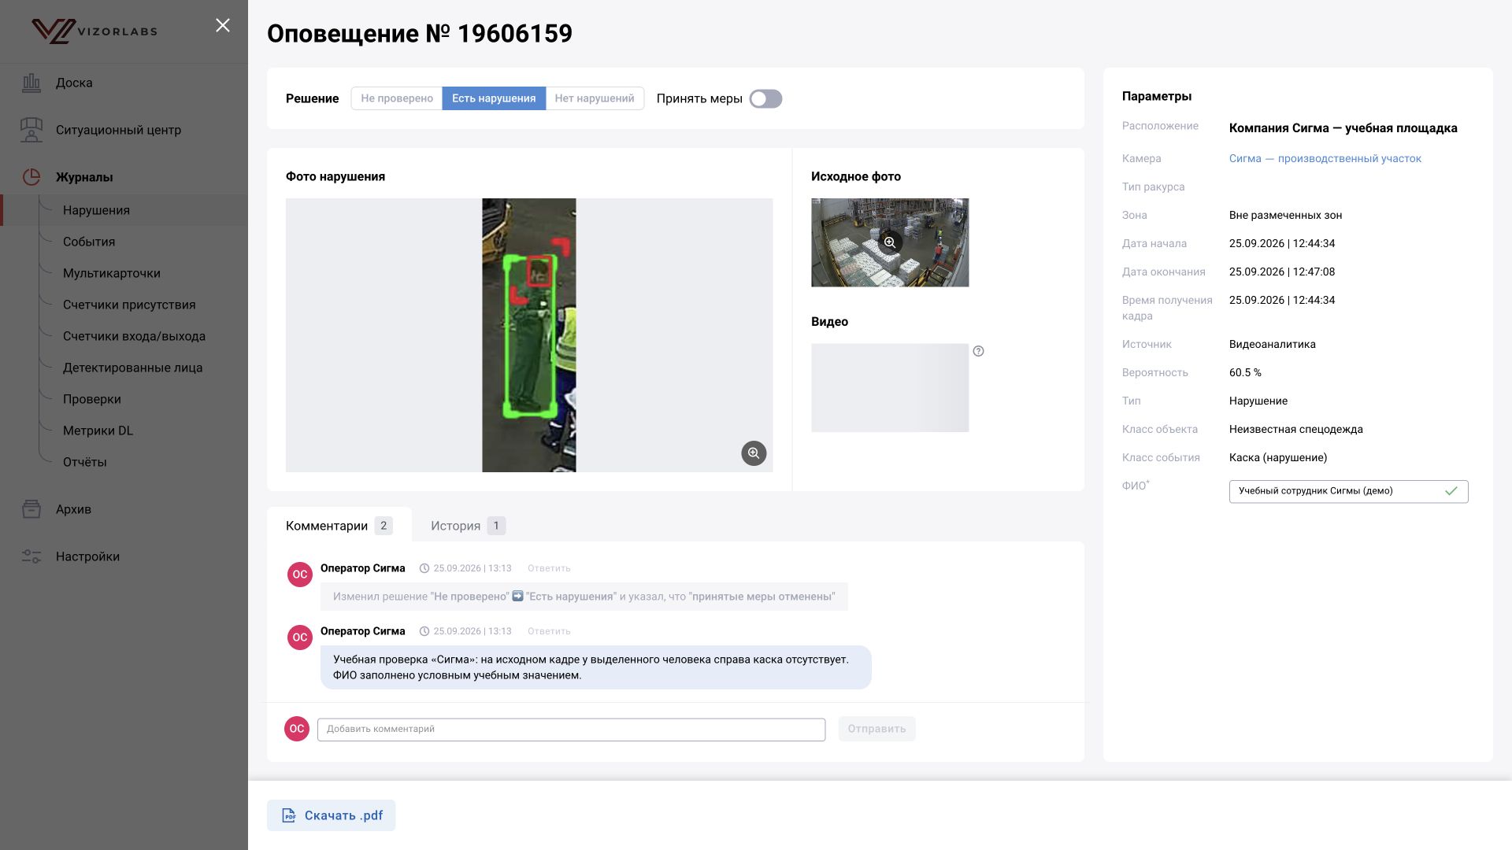Switch to the История tab
Image resolution: width=1512 pixels, height=850 pixels.
468,526
